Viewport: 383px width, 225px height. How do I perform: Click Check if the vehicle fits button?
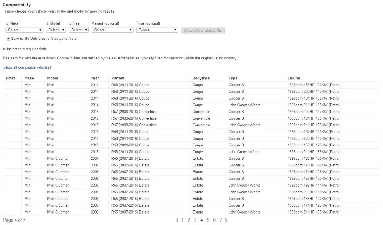[x=203, y=30]
